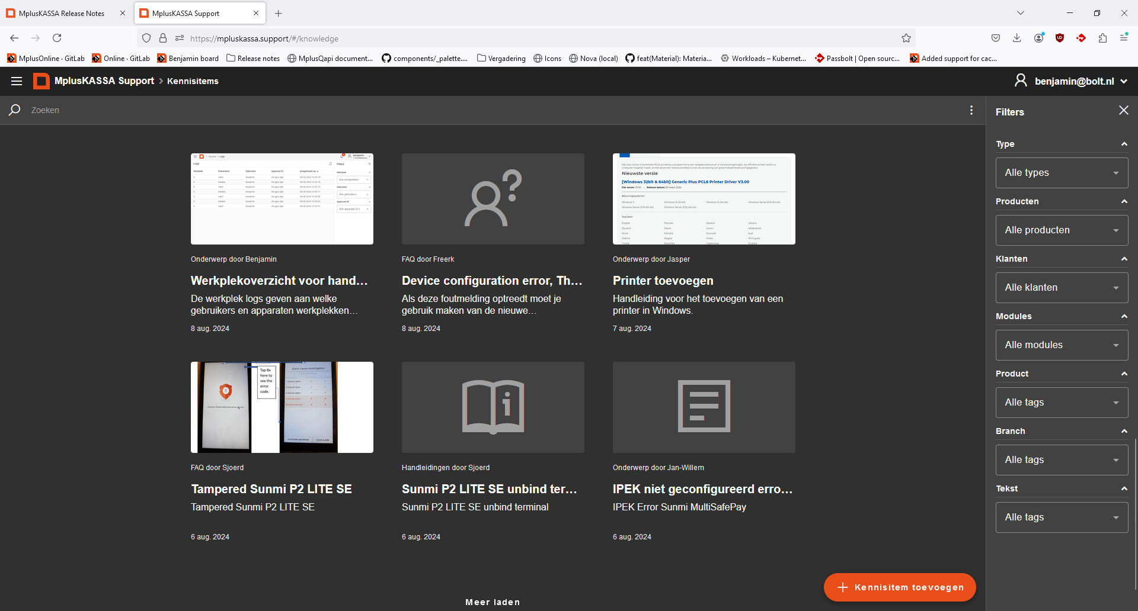The image size is (1138, 611).
Task: Collapse the Klanten filter section
Action: click(1124, 259)
